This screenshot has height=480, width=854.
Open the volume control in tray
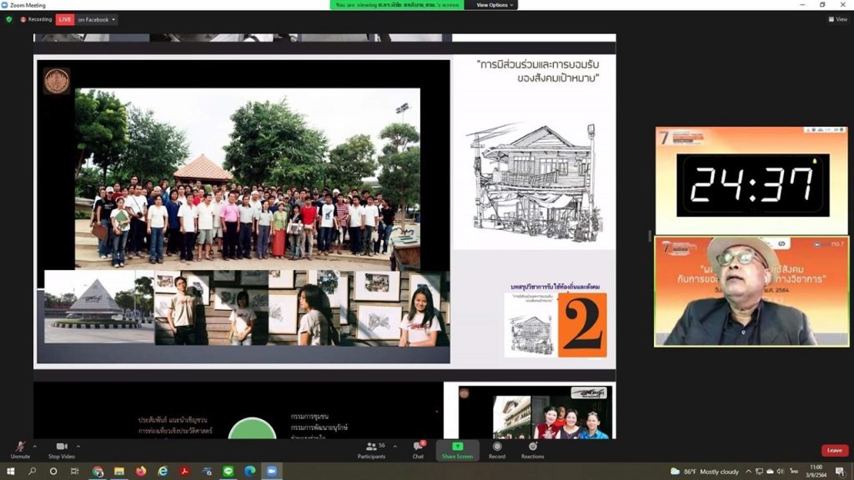coord(781,472)
